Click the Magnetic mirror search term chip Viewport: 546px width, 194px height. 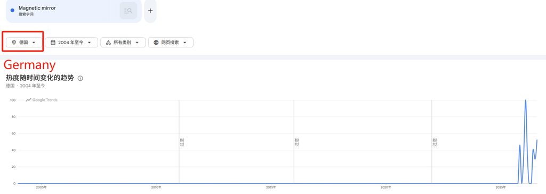tap(74, 11)
